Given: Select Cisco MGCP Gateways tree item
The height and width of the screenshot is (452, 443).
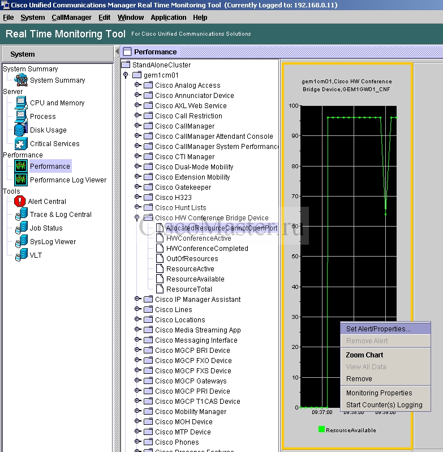Looking at the screenshot, I should pyautogui.click(x=191, y=381).
